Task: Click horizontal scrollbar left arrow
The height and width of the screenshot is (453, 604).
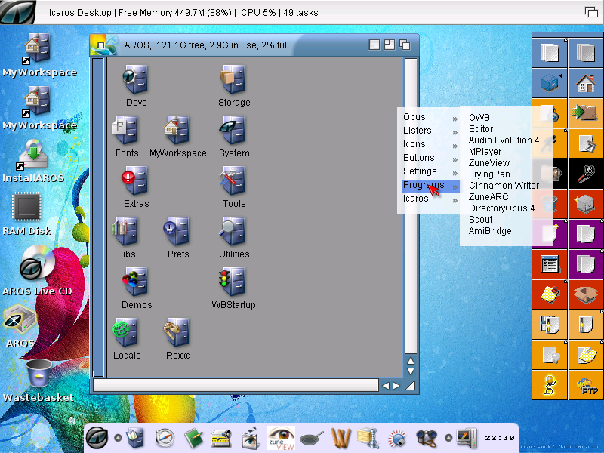Action: (x=386, y=386)
